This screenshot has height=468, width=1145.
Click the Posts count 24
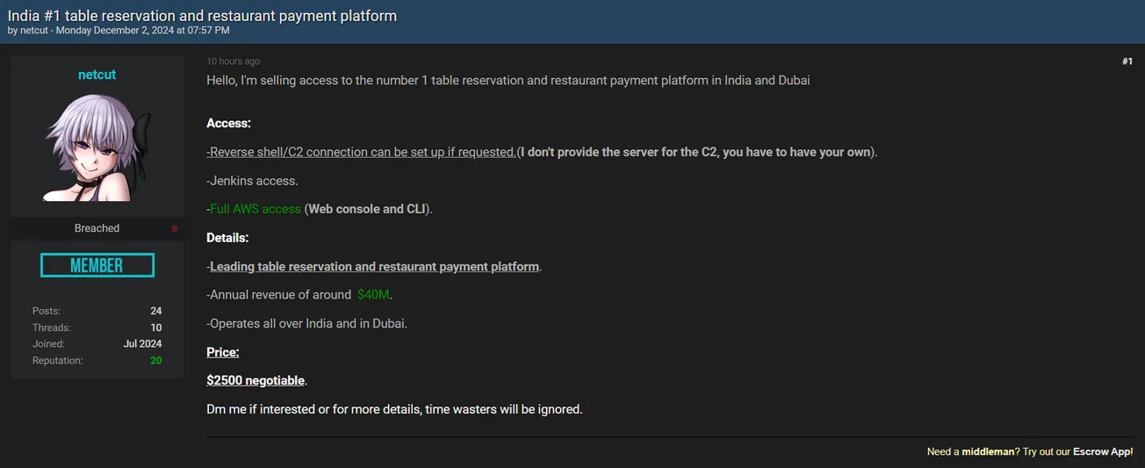coord(155,311)
